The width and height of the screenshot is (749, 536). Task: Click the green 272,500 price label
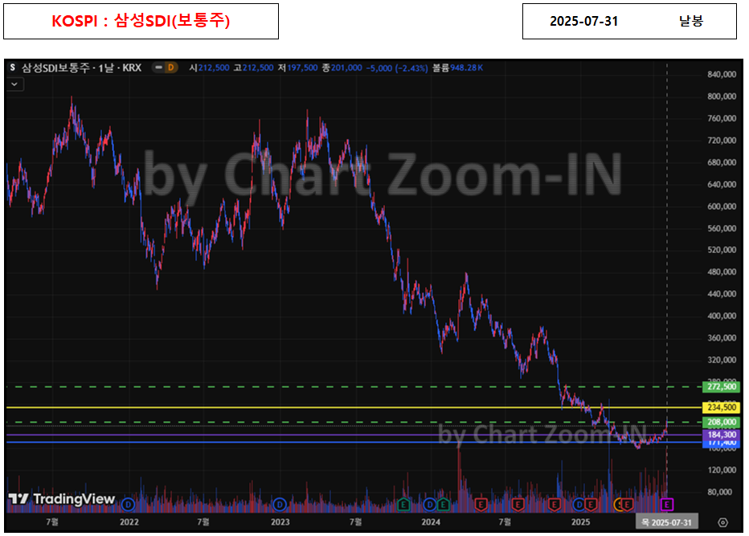[722, 387]
